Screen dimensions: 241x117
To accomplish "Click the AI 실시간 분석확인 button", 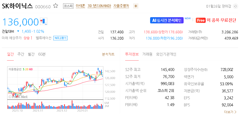I will coord(167,20).
